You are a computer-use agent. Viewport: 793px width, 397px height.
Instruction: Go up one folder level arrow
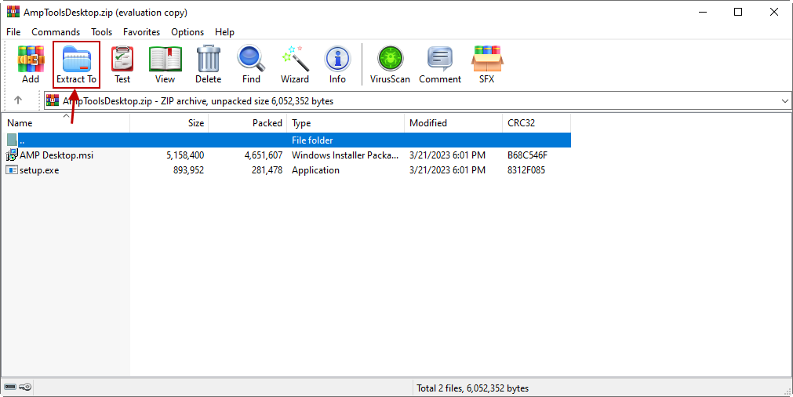[x=18, y=100]
